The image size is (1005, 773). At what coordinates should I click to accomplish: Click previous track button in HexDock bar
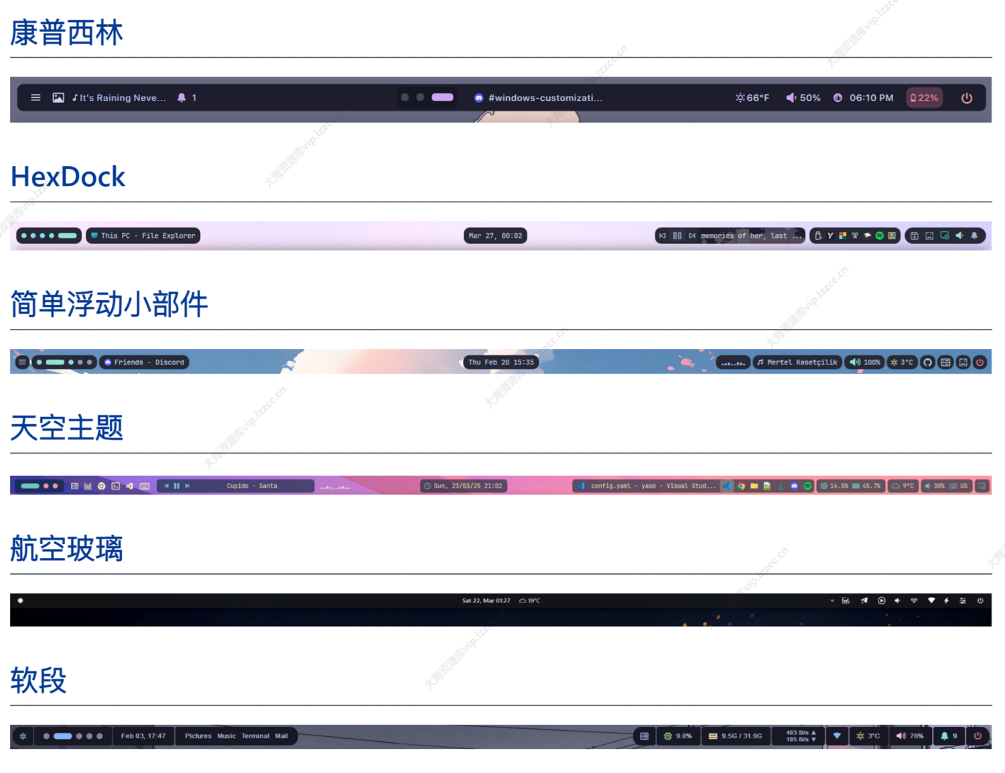pos(663,236)
